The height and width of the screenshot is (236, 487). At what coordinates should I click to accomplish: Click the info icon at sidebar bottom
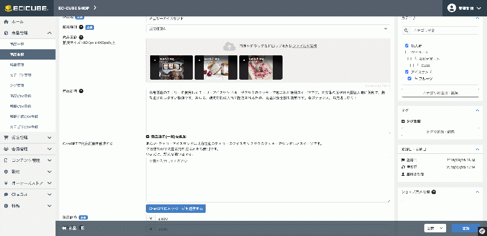(6, 206)
